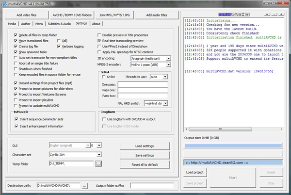Check Use ImgBurn with DVD/BD-R output
The height and width of the screenshot is (195, 291).
(103, 119)
